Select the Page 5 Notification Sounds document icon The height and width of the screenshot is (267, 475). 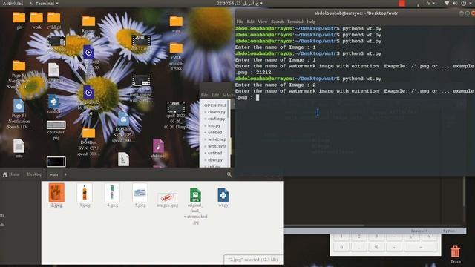pyautogui.click(x=19, y=106)
